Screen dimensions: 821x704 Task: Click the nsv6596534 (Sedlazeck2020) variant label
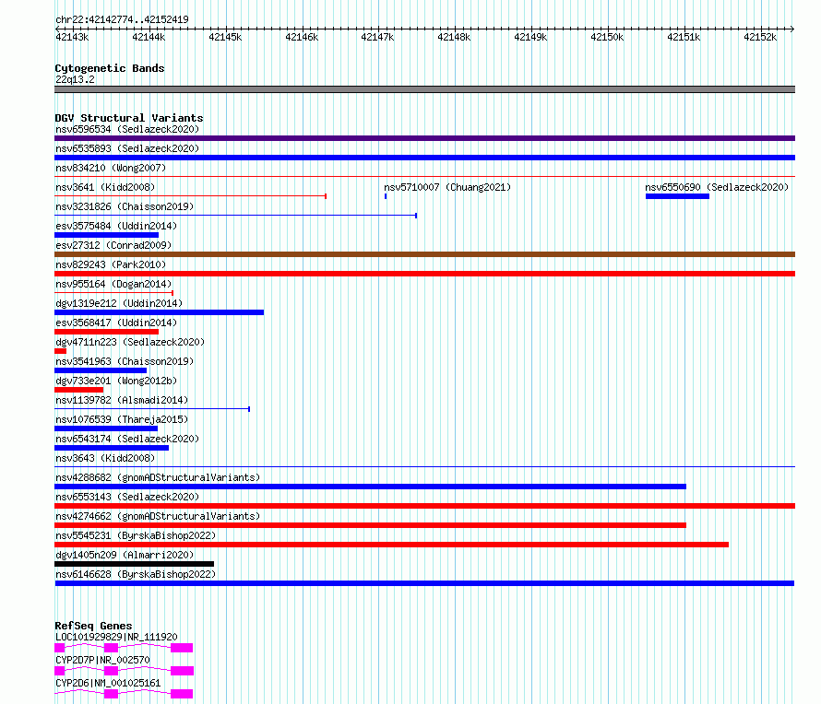(x=127, y=129)
